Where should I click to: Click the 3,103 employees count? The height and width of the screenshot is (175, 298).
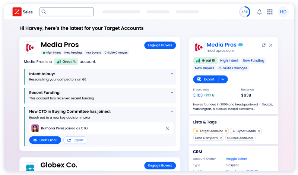click(198, 95)
